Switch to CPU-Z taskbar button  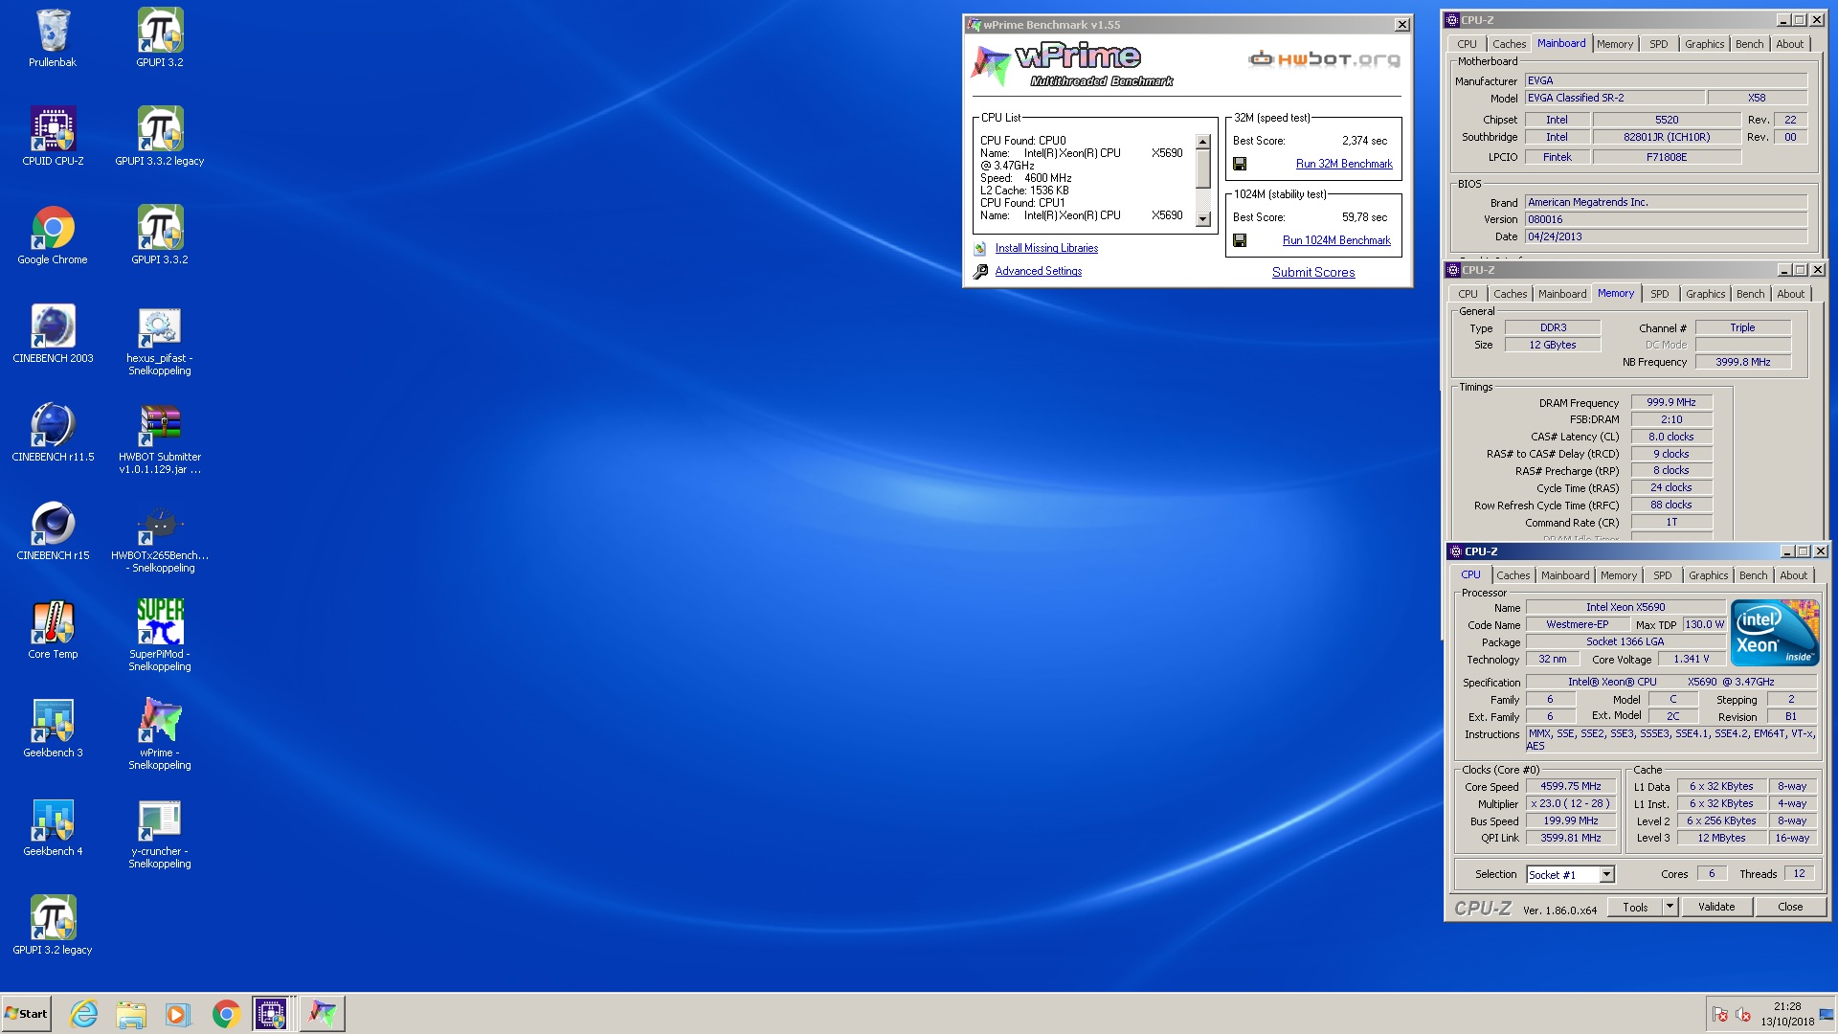click(x=271, y=1014)
